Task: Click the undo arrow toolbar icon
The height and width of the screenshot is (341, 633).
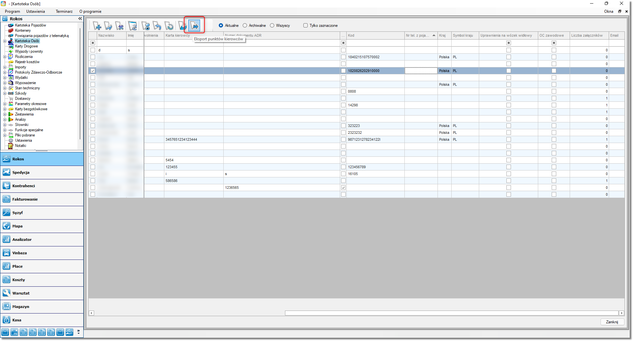Action: 157,26
